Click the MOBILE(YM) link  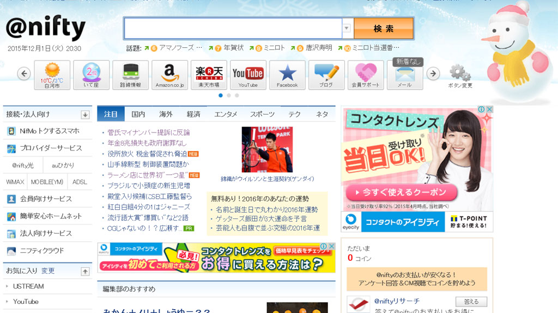pos(47,182)
